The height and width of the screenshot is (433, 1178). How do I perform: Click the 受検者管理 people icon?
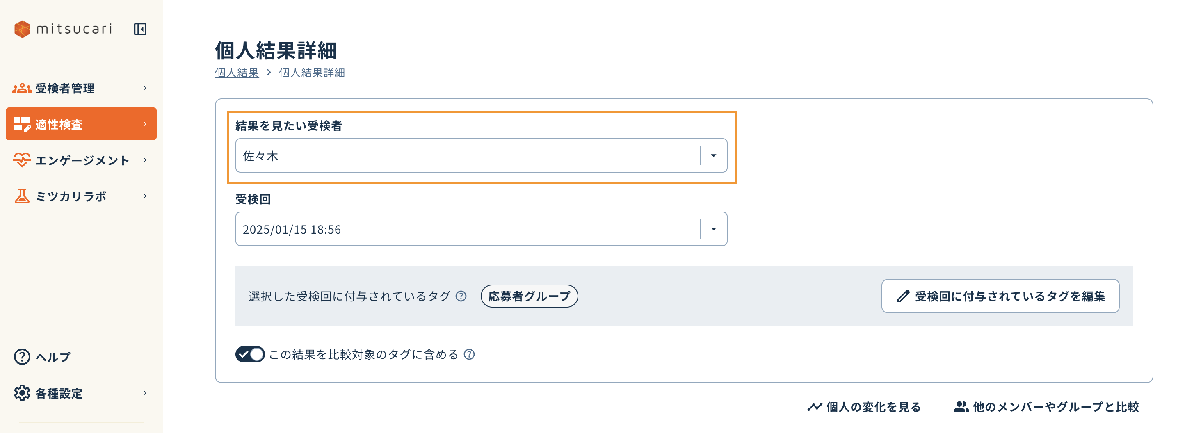tap(22, 88)
